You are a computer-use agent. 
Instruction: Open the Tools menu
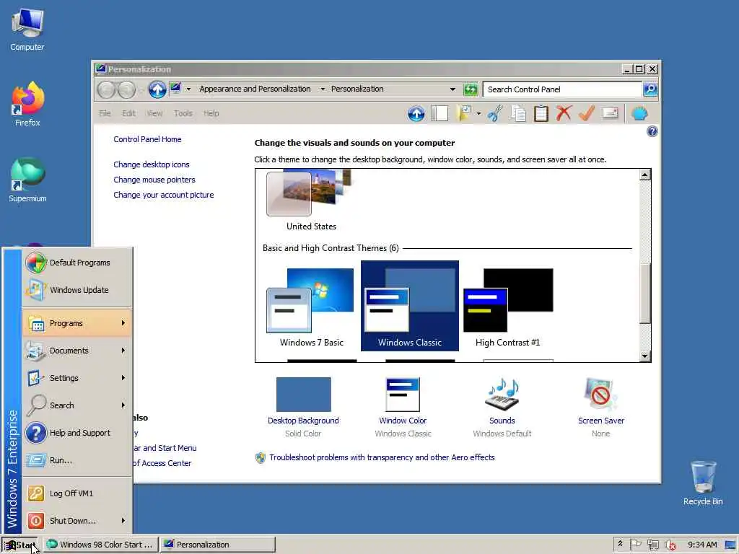point(183,113)
